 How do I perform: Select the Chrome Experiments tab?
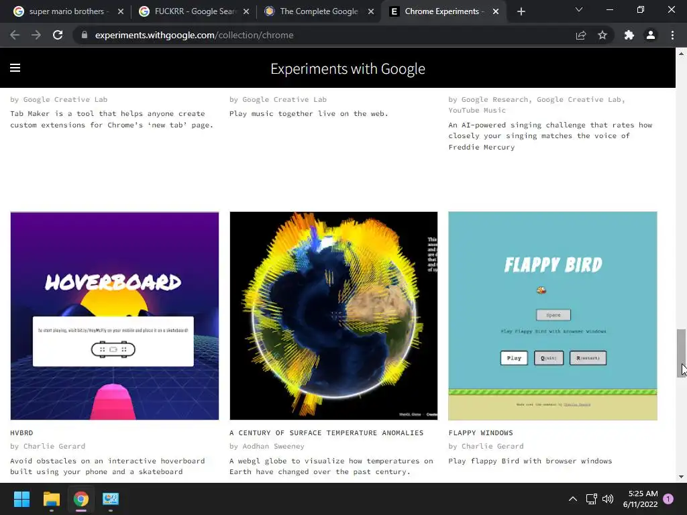coord(443,11)
